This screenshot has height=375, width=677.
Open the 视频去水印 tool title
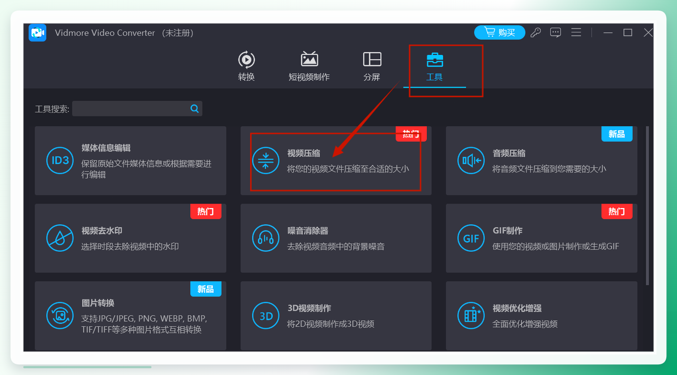coord(102,230)
